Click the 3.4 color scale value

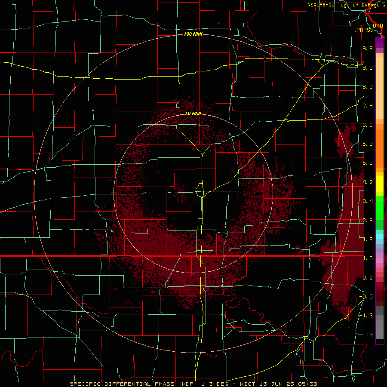tap(368, 201)
